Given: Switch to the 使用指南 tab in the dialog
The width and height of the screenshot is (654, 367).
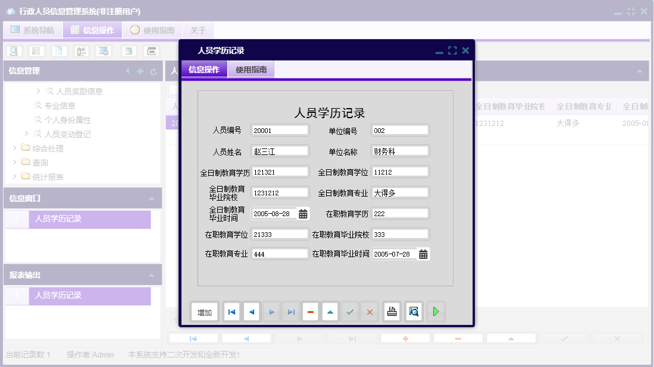Looking at the screenshot, I should 251,69.
